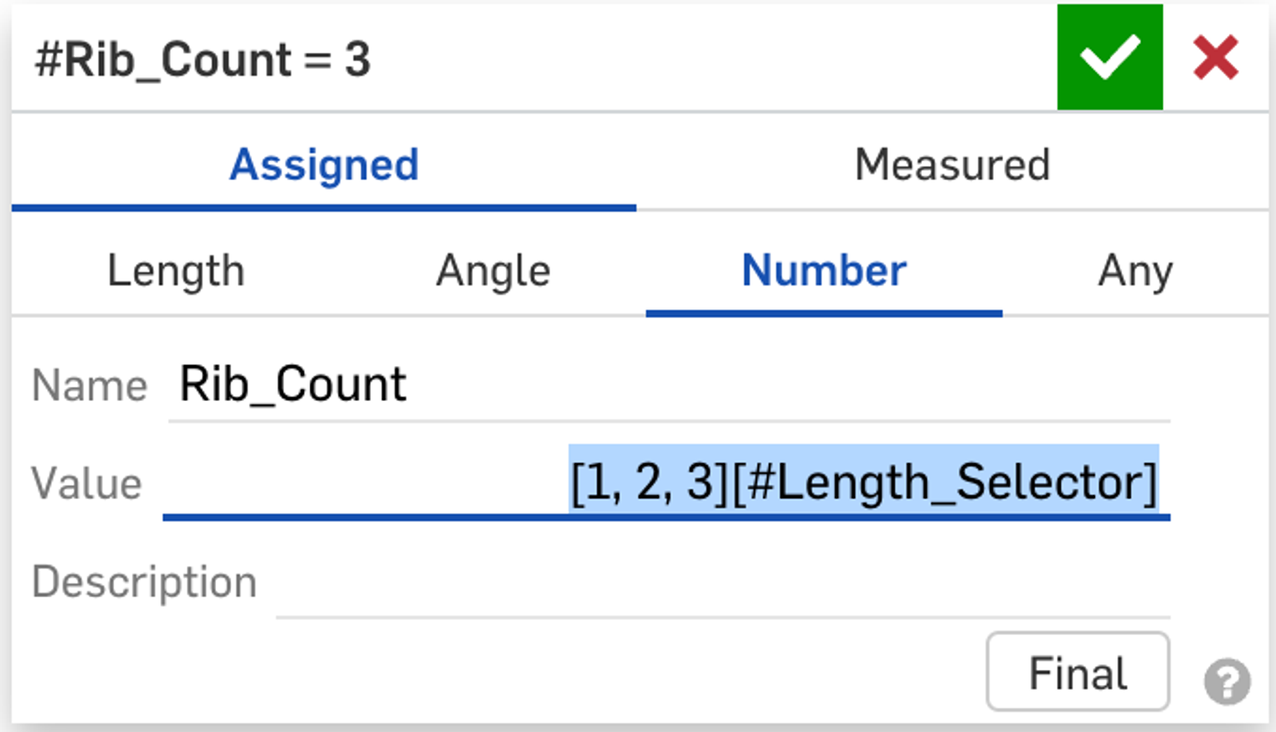
Task: Switch to the Assigned tab
Action: (x=324, y=165)
